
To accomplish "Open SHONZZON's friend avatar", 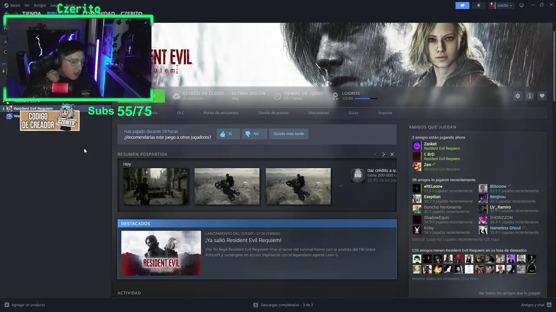I will pos(483,220).
